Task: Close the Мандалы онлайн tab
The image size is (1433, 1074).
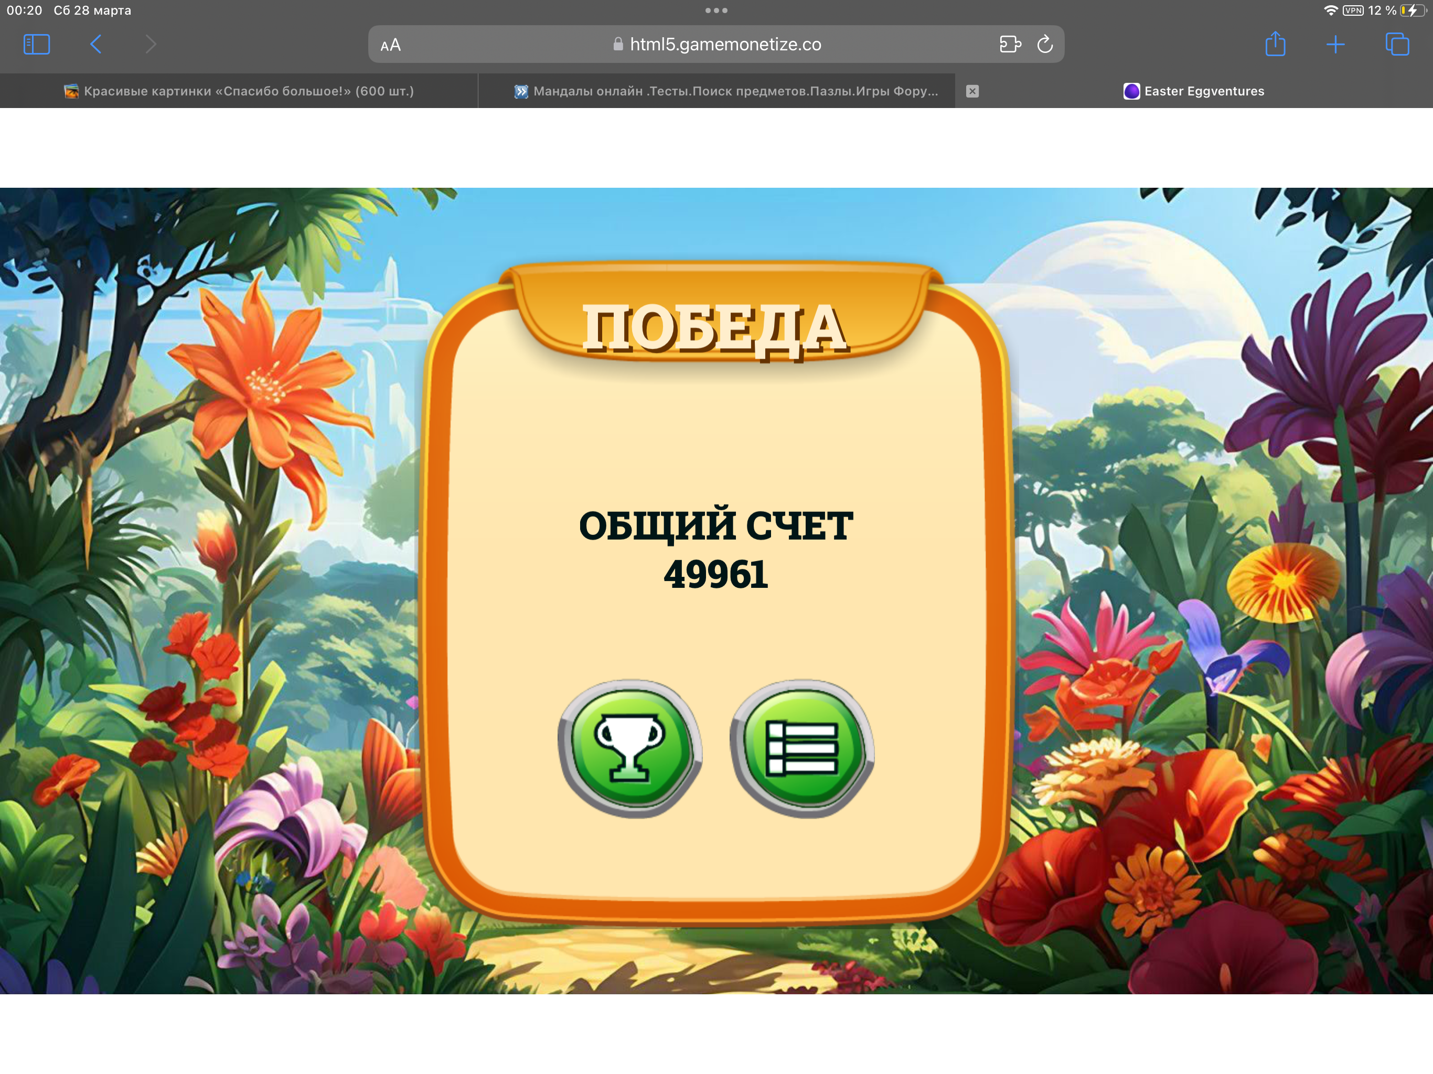Action: point(973,91)
